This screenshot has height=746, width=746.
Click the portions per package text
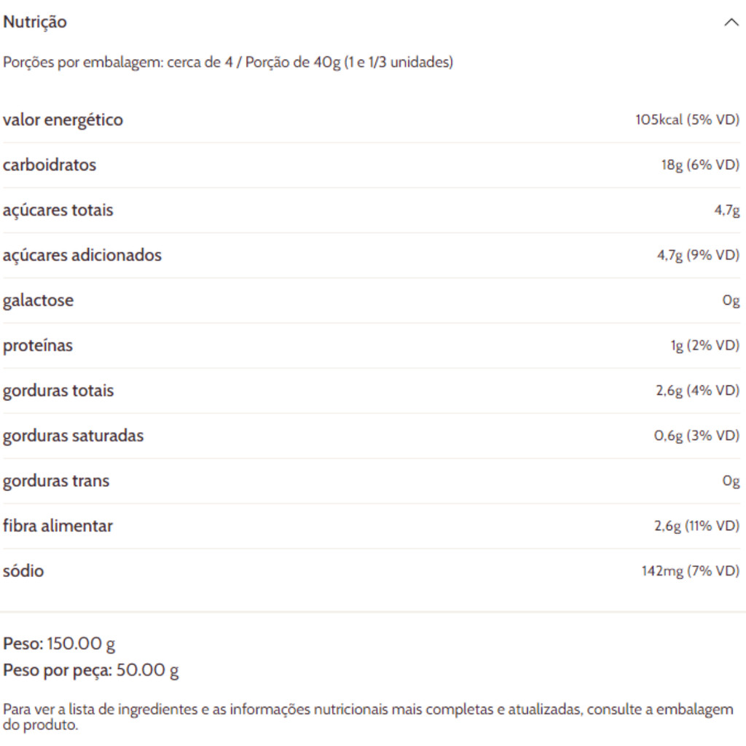tap(227, 63)
